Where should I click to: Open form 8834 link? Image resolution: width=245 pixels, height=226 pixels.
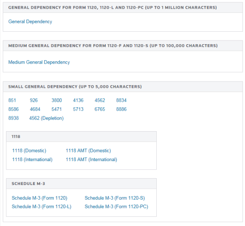coord(121,100)
